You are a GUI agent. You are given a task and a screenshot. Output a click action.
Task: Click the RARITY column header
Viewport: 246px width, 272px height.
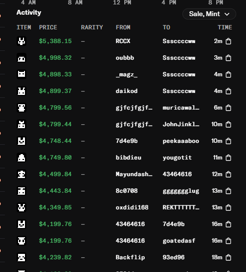(92, 27)
